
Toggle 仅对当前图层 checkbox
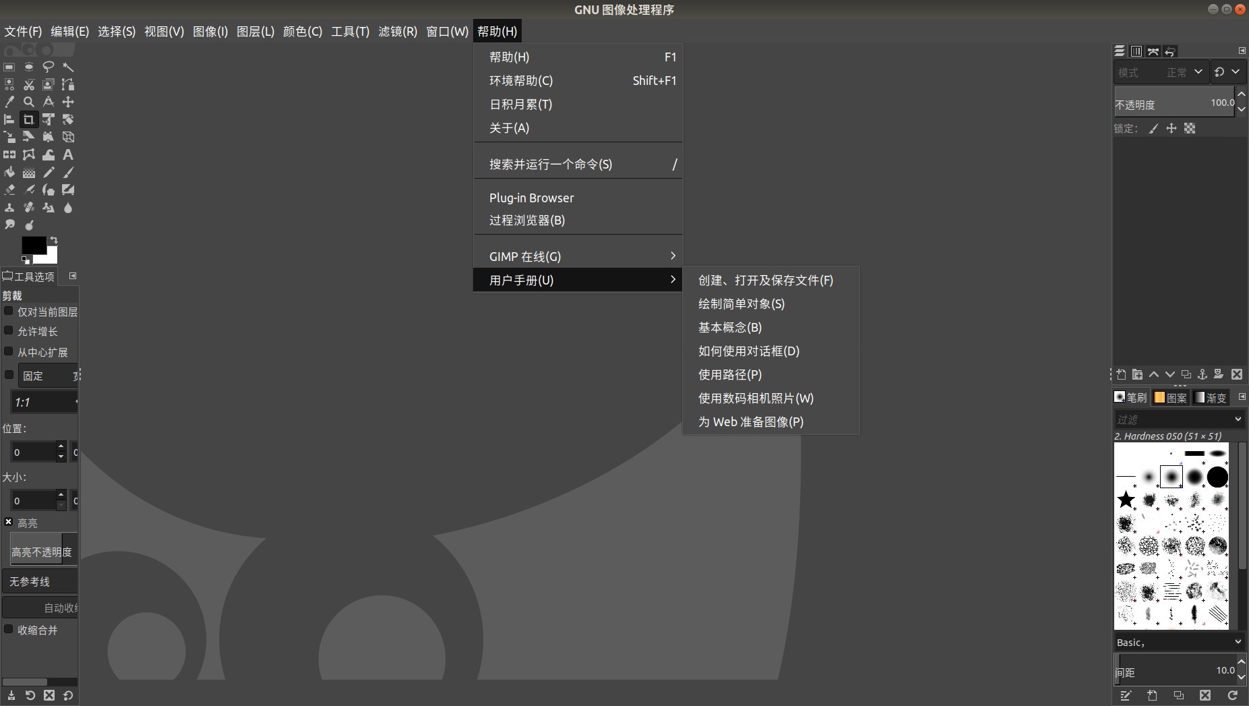pyautogui.click(x=9, y=311)
